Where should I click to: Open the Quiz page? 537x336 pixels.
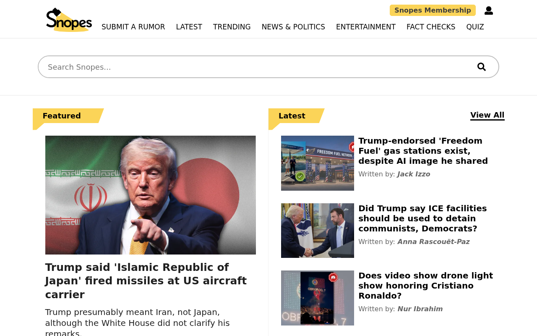(475, 27)
